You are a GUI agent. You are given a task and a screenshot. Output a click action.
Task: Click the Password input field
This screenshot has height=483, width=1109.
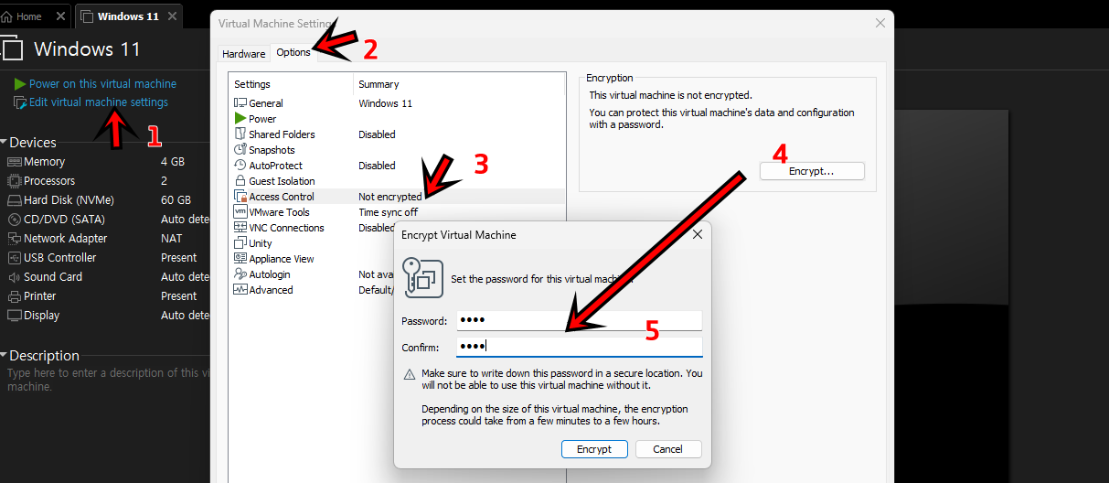click(578, 320)
